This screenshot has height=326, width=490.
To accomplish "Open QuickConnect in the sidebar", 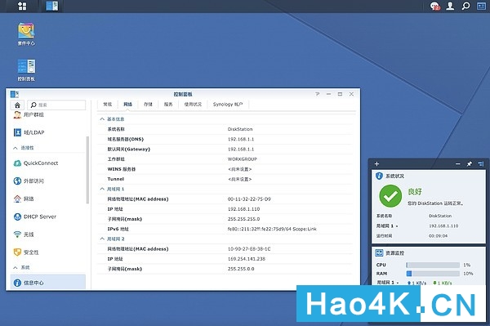I will 36,163.
